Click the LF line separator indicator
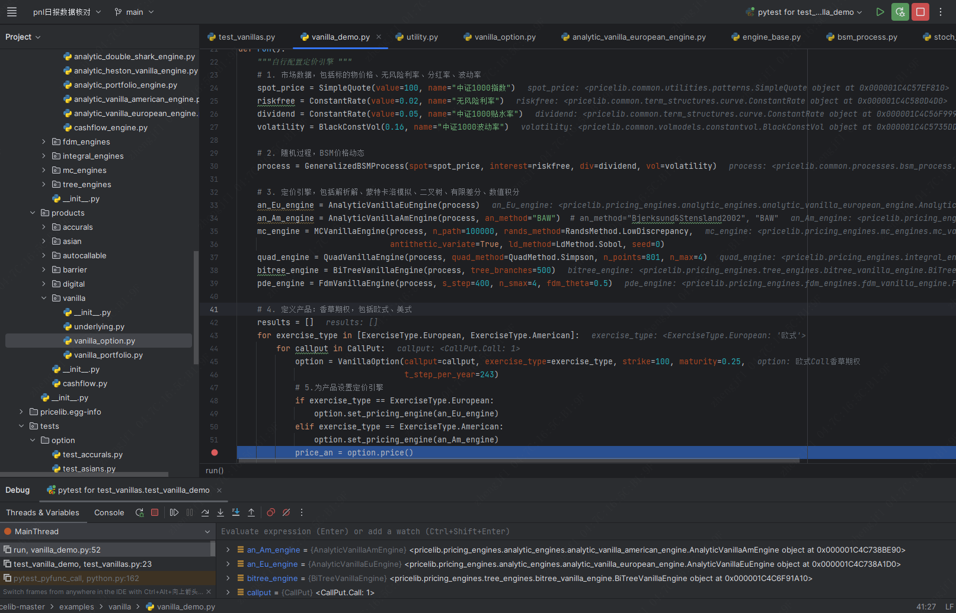Viewport: 956px width, 613px height. click(x=949, y=606)
